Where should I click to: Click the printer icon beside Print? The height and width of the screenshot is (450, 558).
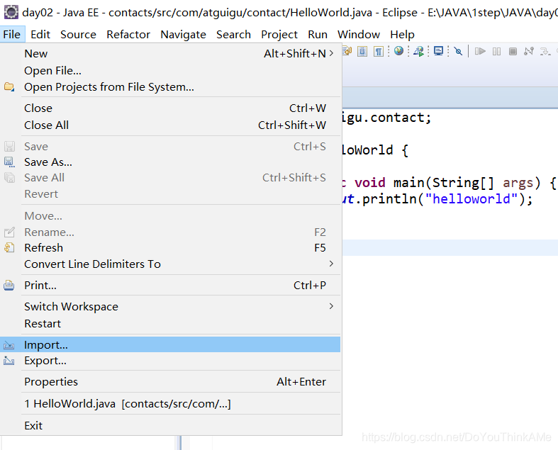[x=9, y=286]
